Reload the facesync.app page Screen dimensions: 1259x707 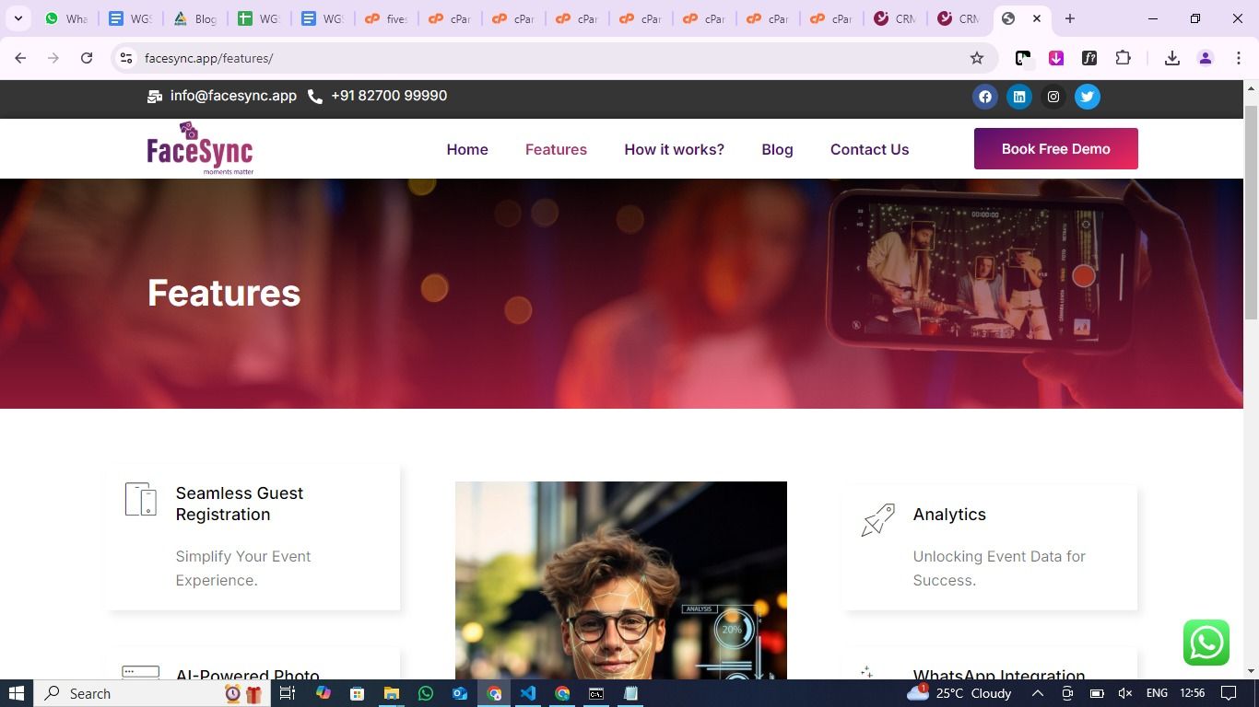tap(87, 58)
